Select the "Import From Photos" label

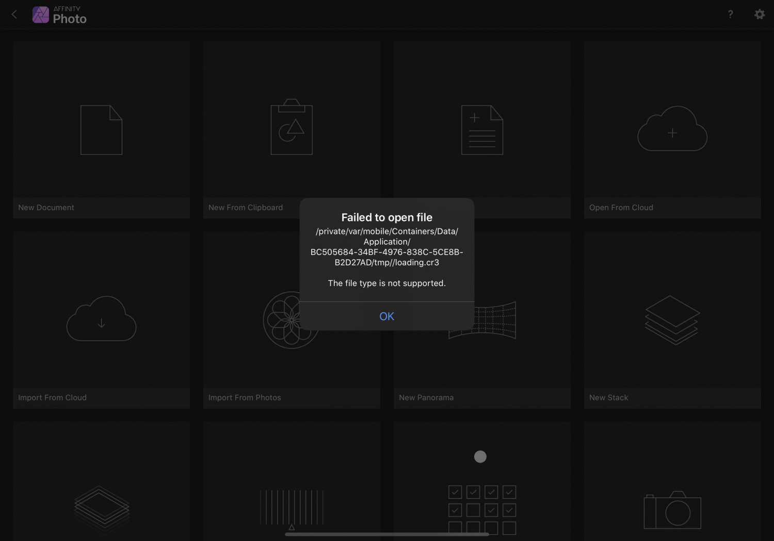245,397
